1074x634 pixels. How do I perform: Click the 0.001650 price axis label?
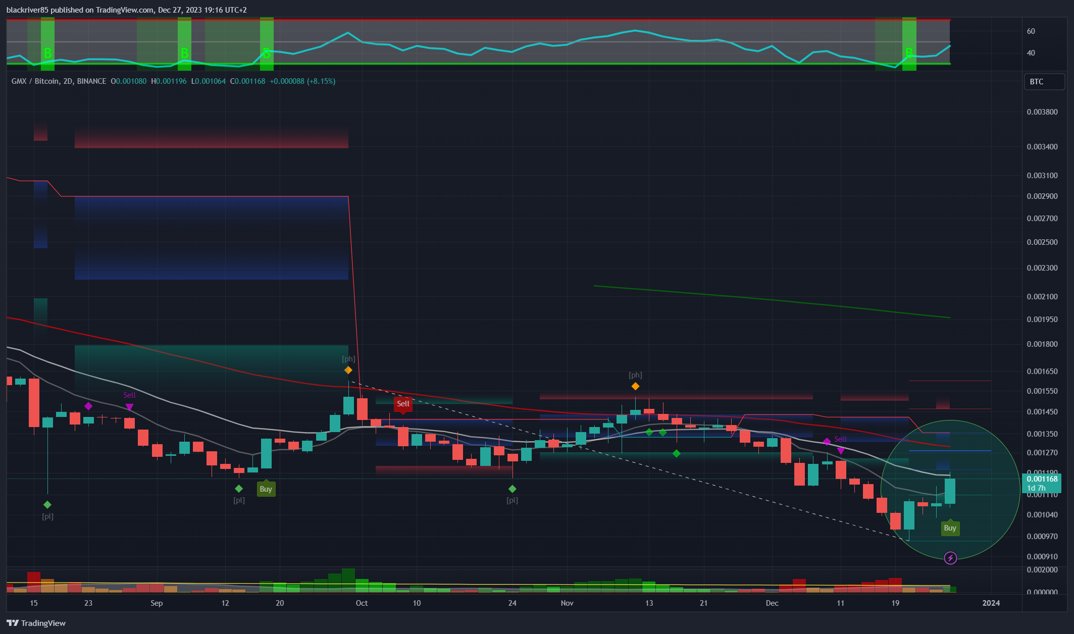pyautogui.click(x=1042, y=372)
